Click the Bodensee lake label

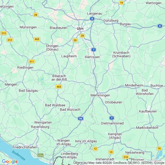[19, 155]
